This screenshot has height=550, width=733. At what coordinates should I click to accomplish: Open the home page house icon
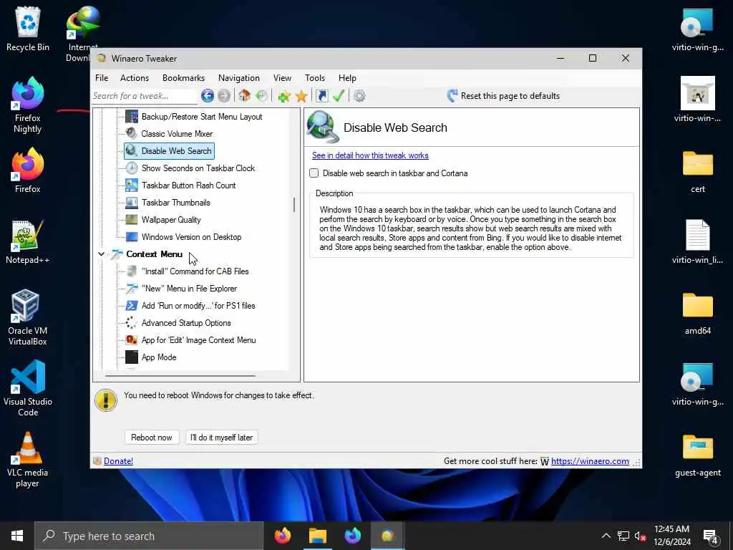(244, 96)
